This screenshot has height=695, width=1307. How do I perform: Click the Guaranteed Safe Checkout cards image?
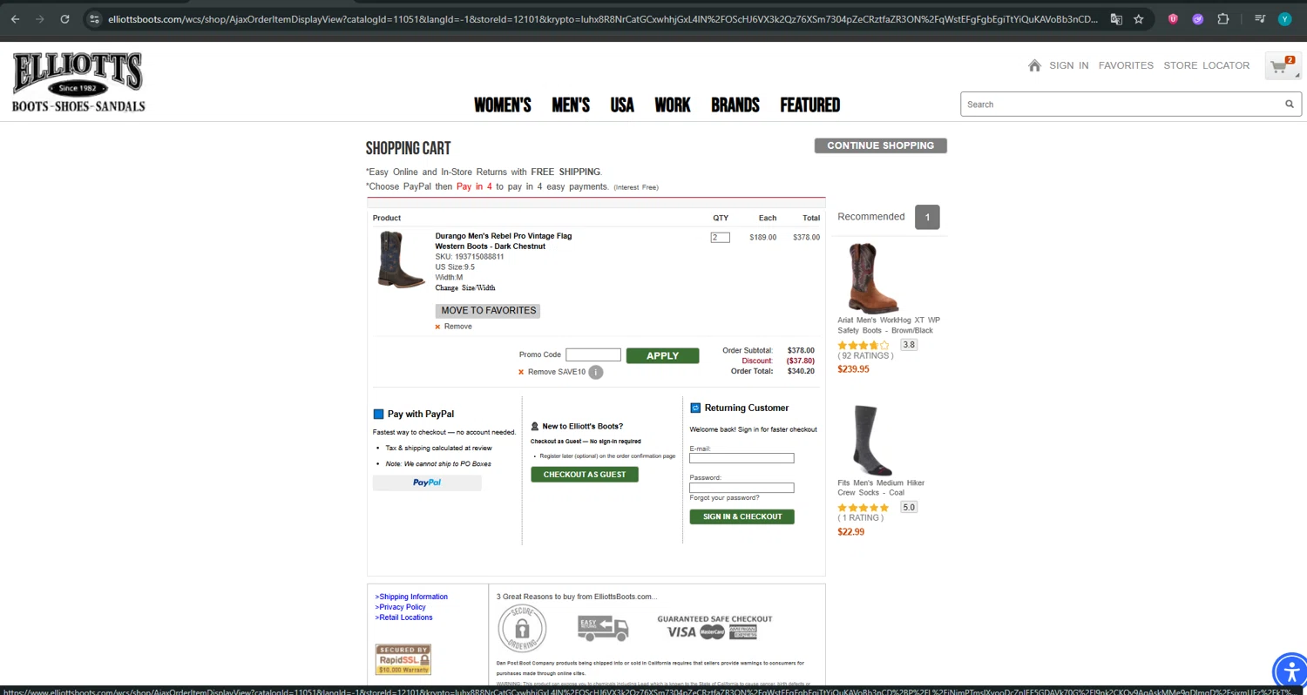point(714,627)
